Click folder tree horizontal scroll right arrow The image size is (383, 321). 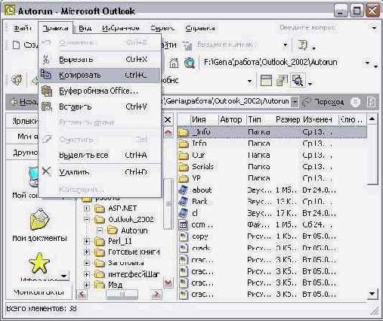click(156, 294)
